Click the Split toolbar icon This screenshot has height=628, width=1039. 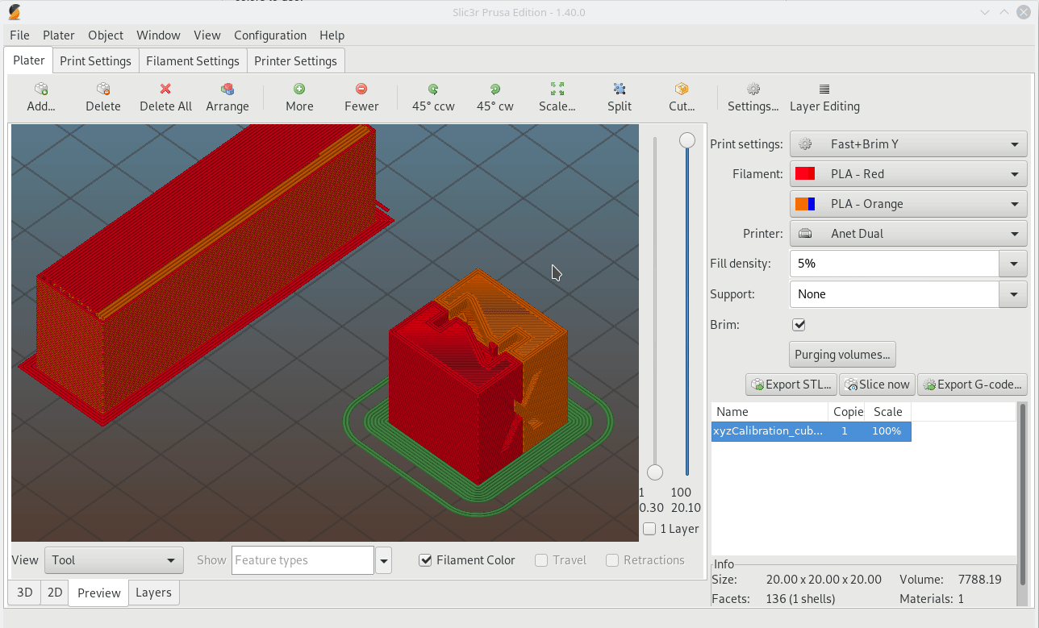coord(619,97)
